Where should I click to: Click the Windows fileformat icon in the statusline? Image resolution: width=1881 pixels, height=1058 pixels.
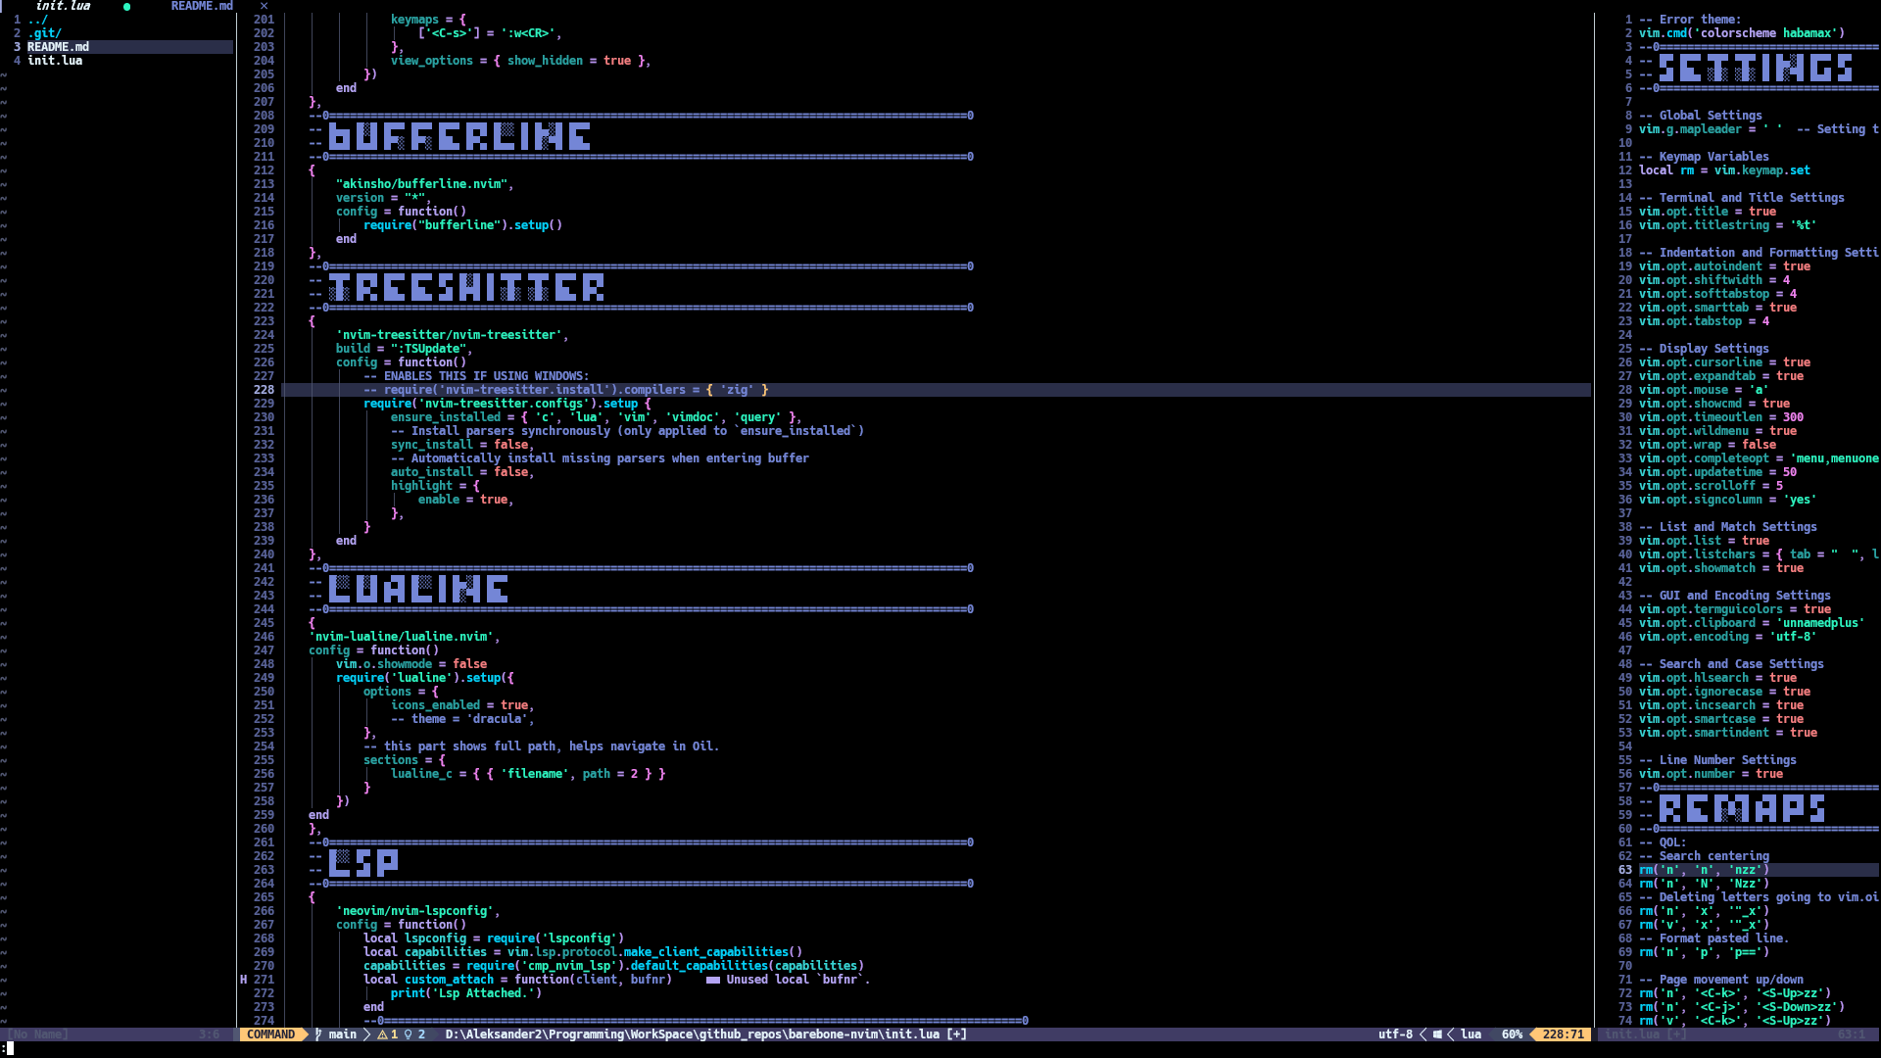point(1437,1034)
